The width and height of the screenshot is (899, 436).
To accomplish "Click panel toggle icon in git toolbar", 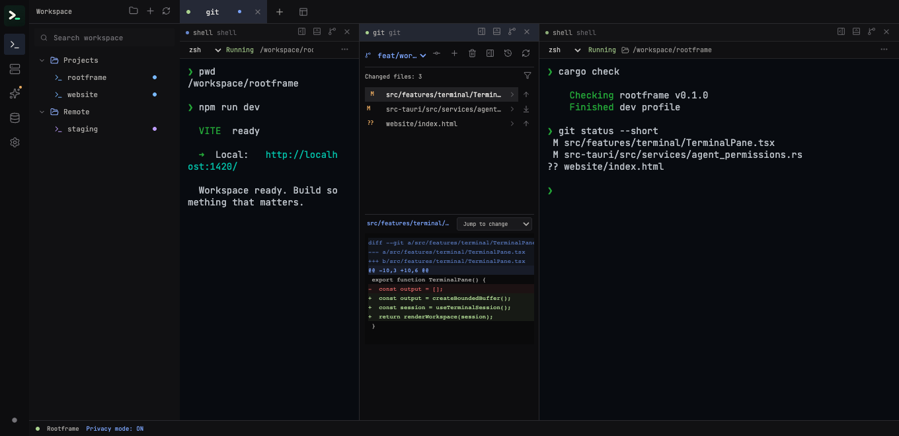I will coord(490,54).
